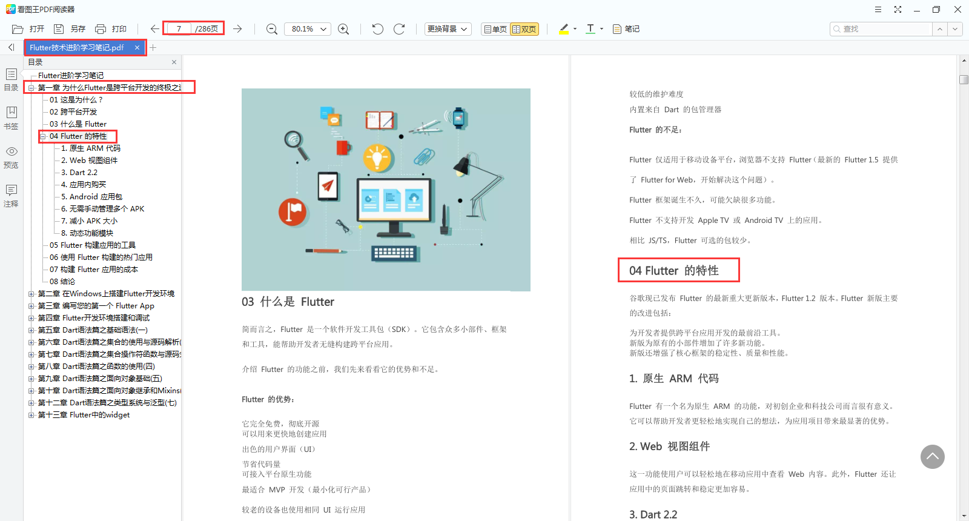
Task: Select outline item 07 构建 Flutter 应用的成本
Action: pos(94,270)
